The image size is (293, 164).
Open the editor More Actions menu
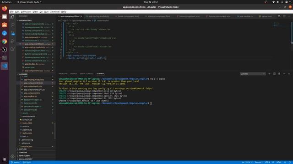289,16
